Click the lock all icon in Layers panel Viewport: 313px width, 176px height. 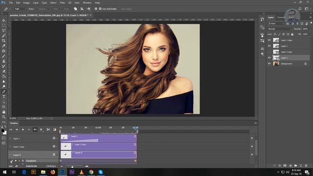(x=292, y=34)
